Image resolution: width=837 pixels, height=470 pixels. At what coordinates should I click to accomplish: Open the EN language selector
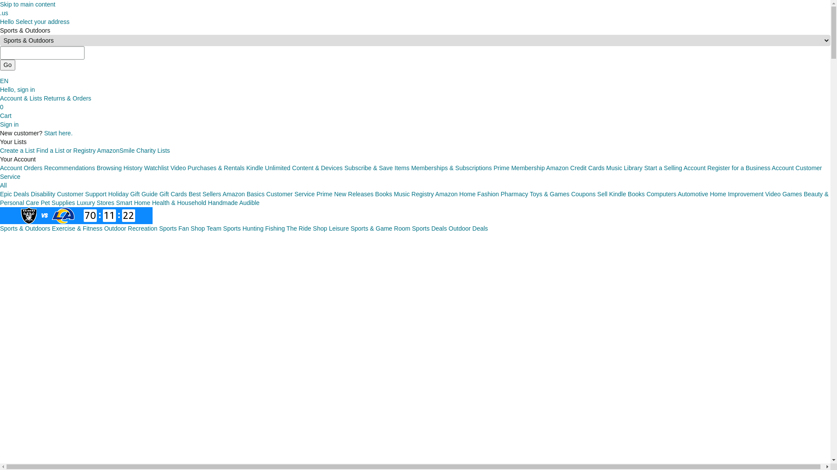(4, 81)
